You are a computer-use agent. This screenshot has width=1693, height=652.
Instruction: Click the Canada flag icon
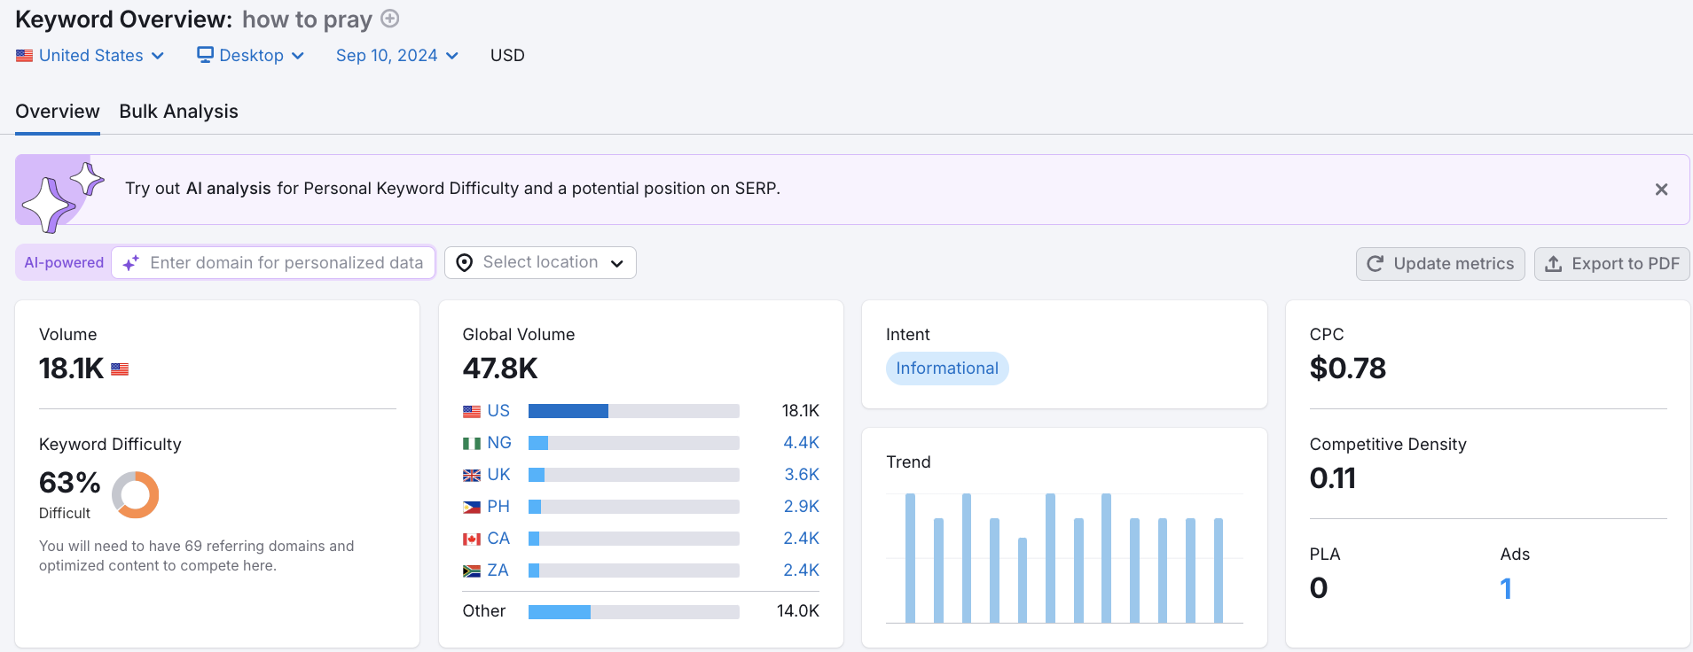click(x=472, y=539)
